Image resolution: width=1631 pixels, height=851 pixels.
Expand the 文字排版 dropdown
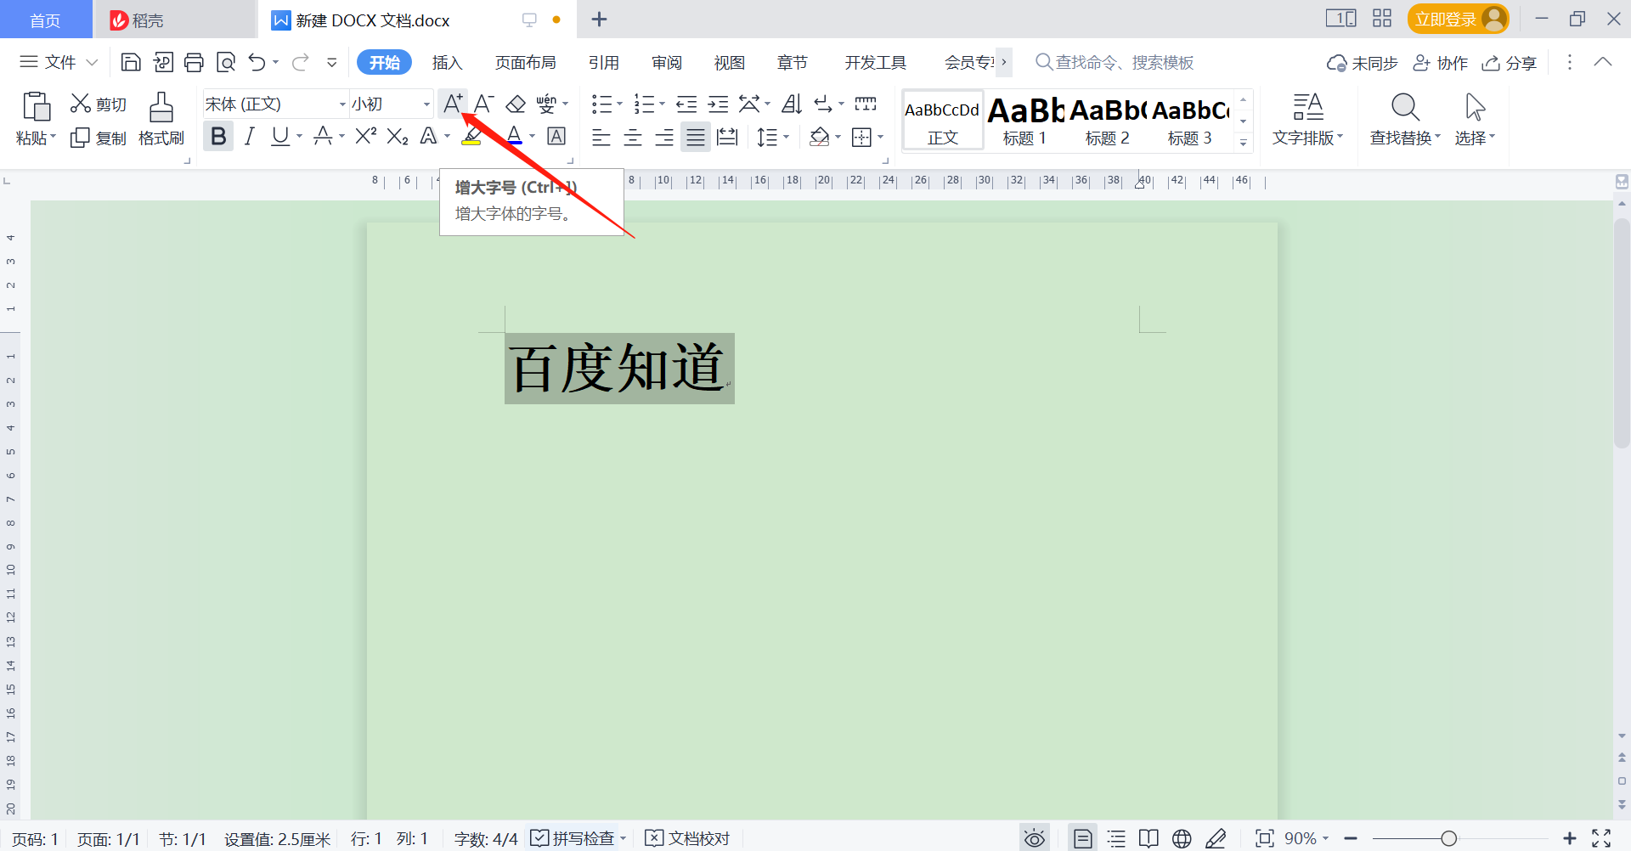(1307, 138)
